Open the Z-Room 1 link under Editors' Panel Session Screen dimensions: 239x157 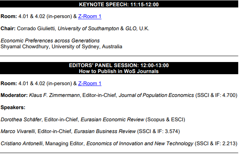(90, 83)
